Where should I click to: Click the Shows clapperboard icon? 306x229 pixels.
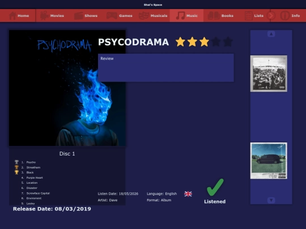click(x=78, y=16)
